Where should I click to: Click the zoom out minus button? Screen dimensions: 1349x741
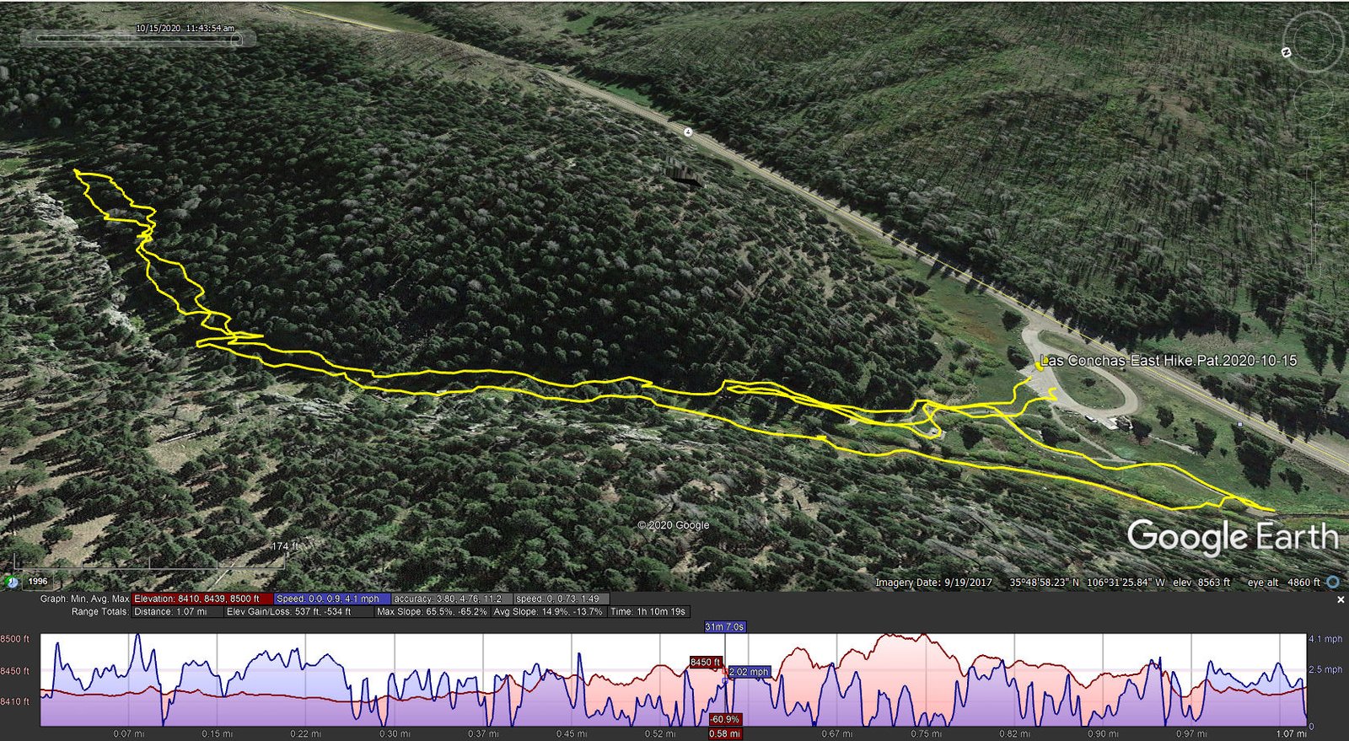(x=1314, y=271)
